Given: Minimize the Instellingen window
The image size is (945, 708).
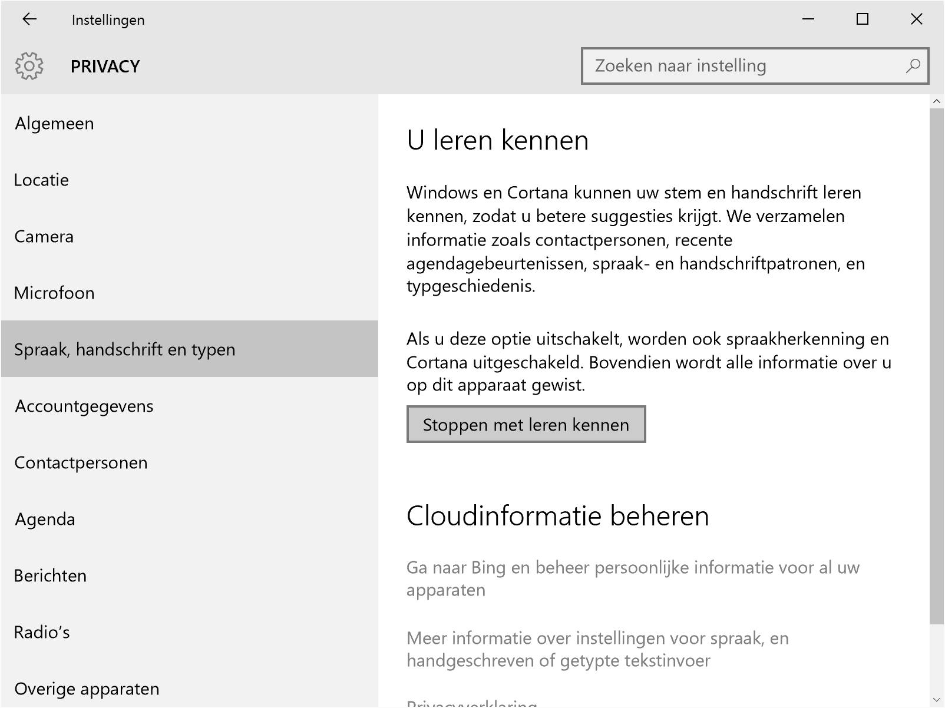Looking at the screenshot, I should [x=808, y=19].
